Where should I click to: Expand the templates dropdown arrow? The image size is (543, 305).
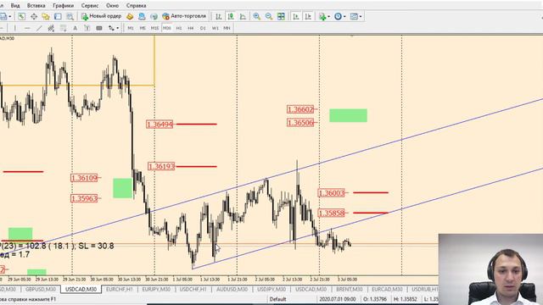[360, 16]
